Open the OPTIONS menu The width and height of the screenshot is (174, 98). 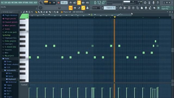(x=25, y=2)
